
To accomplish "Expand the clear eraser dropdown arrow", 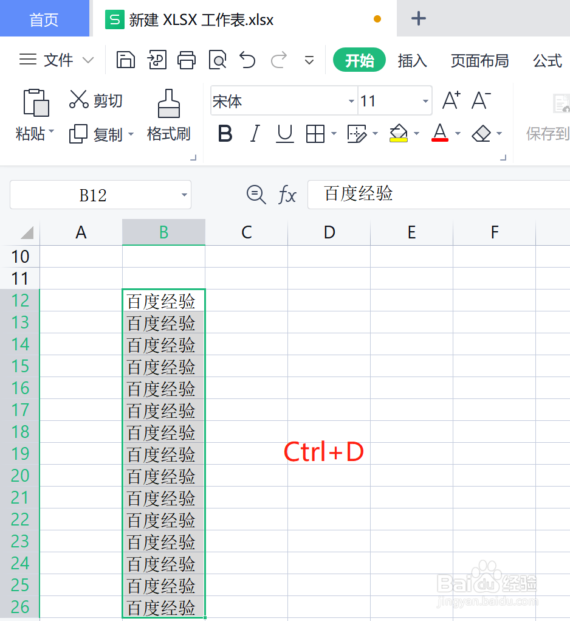I will (x=500, y=133).
